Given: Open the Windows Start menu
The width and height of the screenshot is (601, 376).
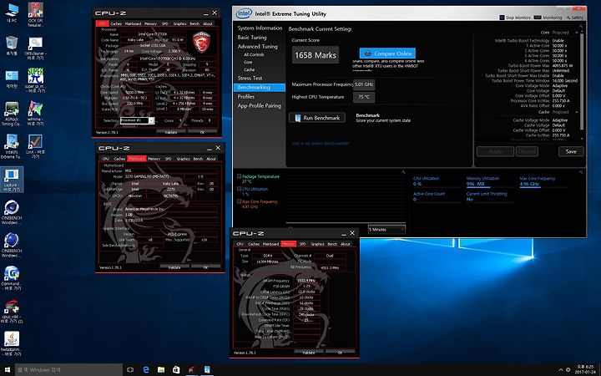Looking at the screenshot, I should click(8, 370).
